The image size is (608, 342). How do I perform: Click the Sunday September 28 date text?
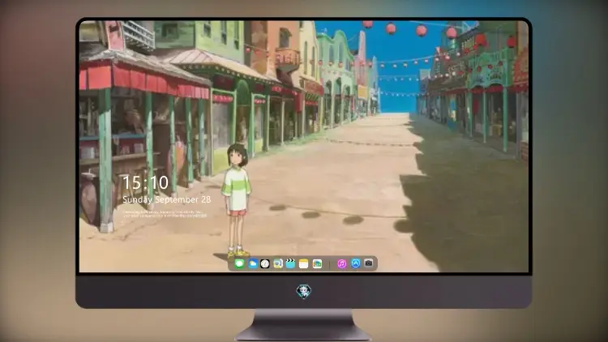click(x=167, y=199)
